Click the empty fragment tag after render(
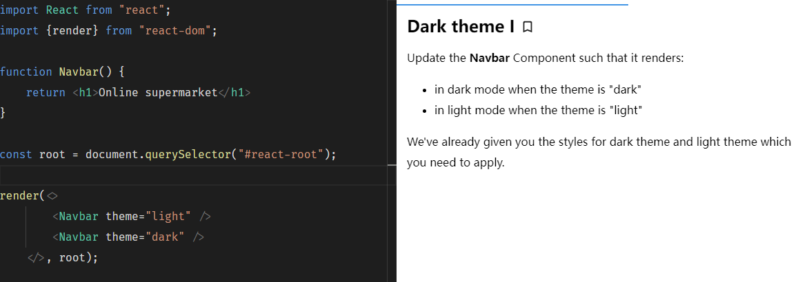 point(52,196)
